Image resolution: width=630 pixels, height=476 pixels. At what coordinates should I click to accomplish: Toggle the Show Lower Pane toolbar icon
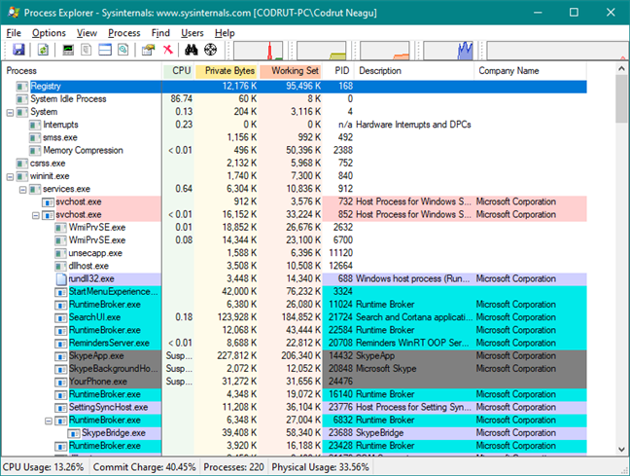(x=105, y=50)
